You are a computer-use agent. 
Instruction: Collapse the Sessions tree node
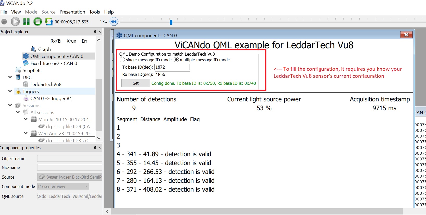pos(10,105)
